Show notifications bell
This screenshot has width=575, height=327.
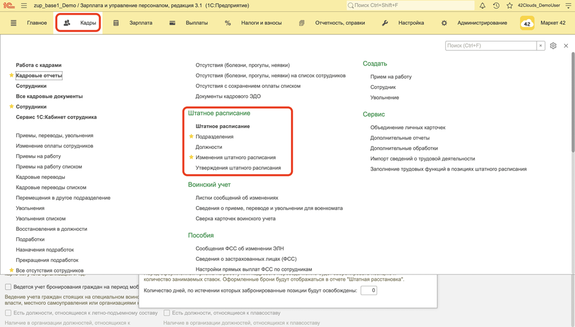tap(482, 5)
